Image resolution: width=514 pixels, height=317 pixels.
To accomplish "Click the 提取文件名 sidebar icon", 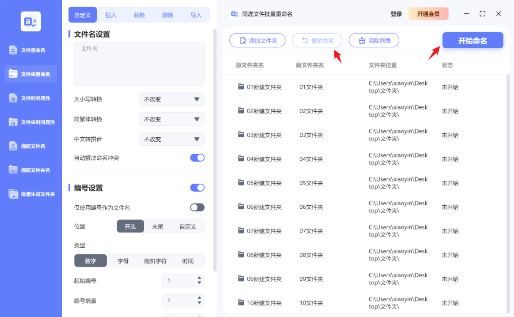I will click(x=13, y=146).
